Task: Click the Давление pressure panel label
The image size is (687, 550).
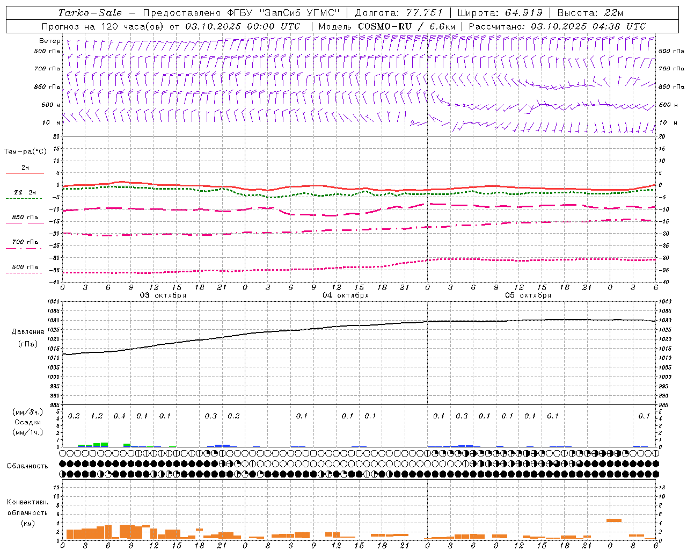Action: pyautogui.click(x=28, y=332)
